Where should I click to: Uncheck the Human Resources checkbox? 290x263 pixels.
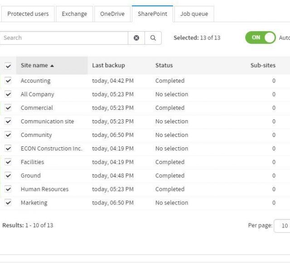8,189
